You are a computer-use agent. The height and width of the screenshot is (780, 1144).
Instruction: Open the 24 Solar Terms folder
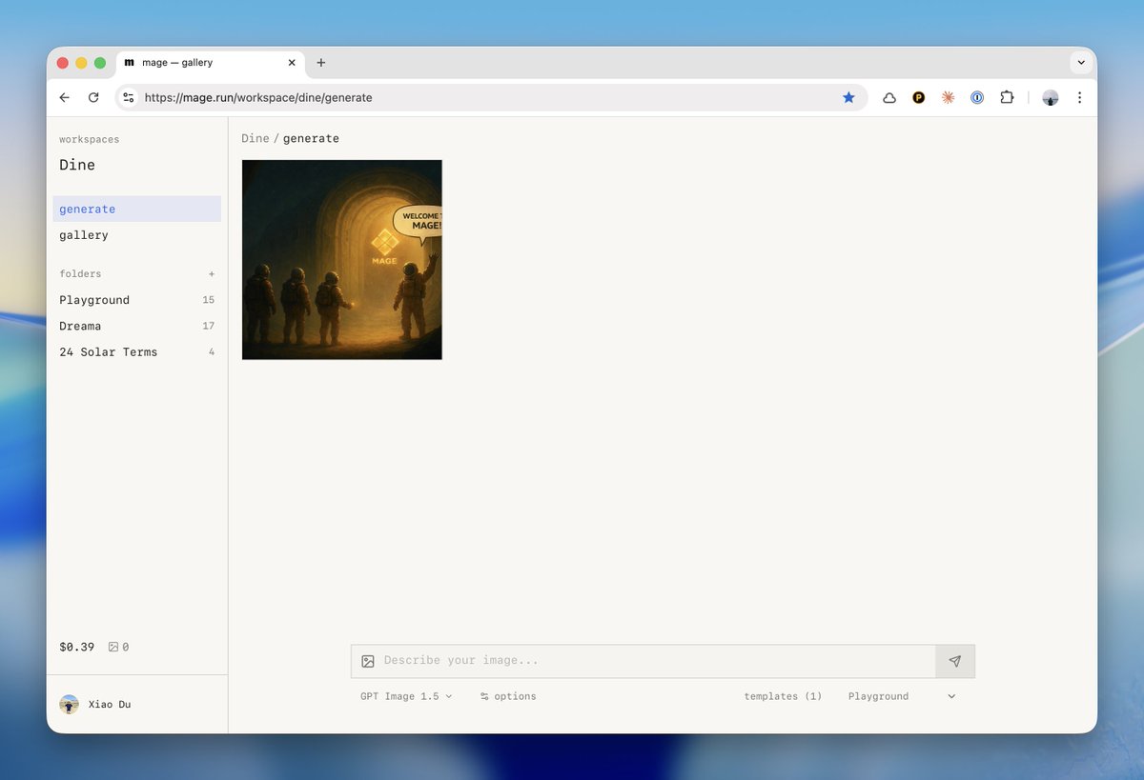pos(137,351)
